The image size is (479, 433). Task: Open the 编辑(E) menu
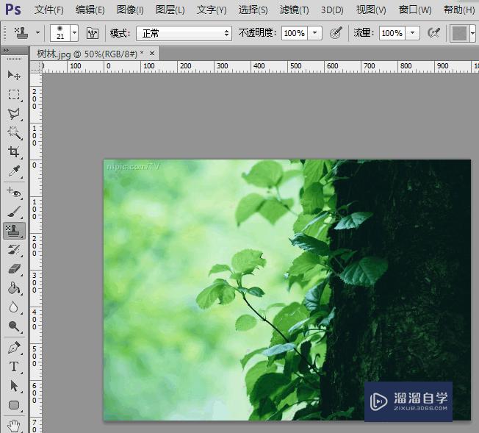90,10
